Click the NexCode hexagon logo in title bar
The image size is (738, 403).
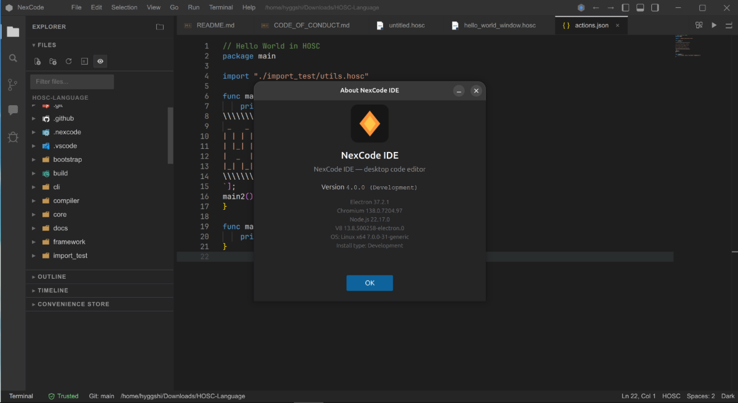click(9, 8)
